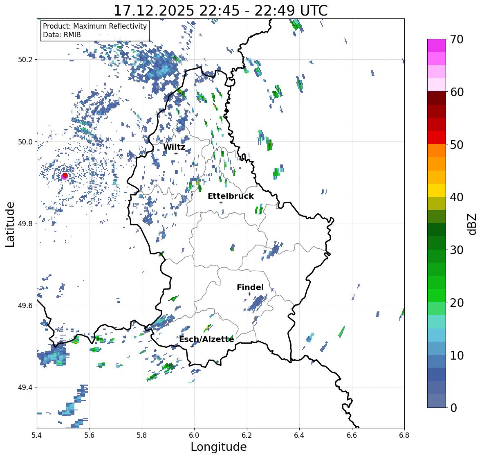482x457 pixels.
Task: Click the 'Data: RMIB' text
Action: [62, 35]
